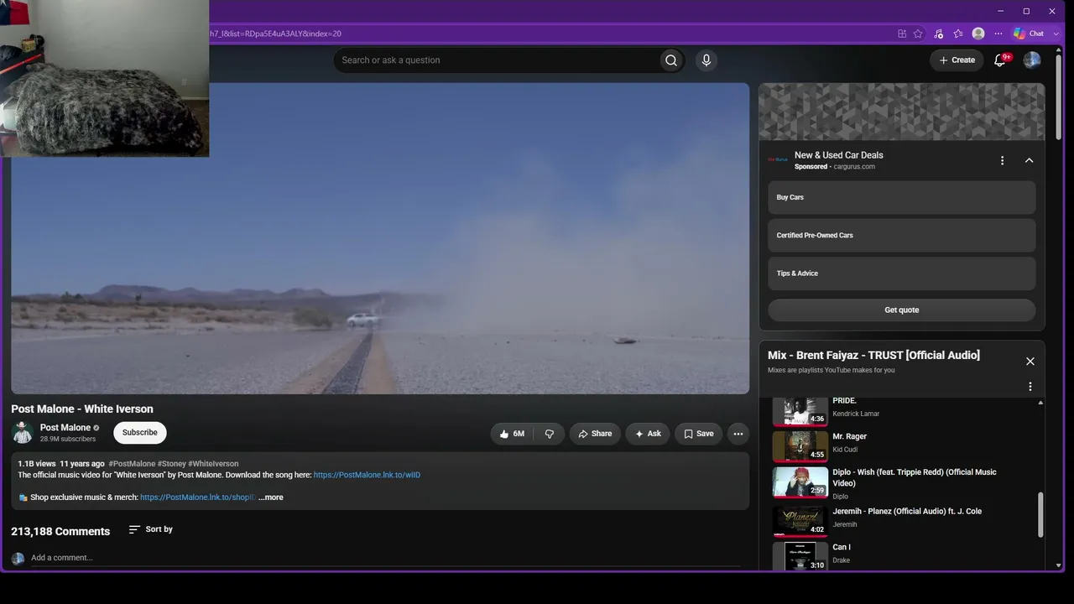This screenshot has height=604, width=1074.
Task: Dislike the White Iverson video
Action: pos(550,434)
